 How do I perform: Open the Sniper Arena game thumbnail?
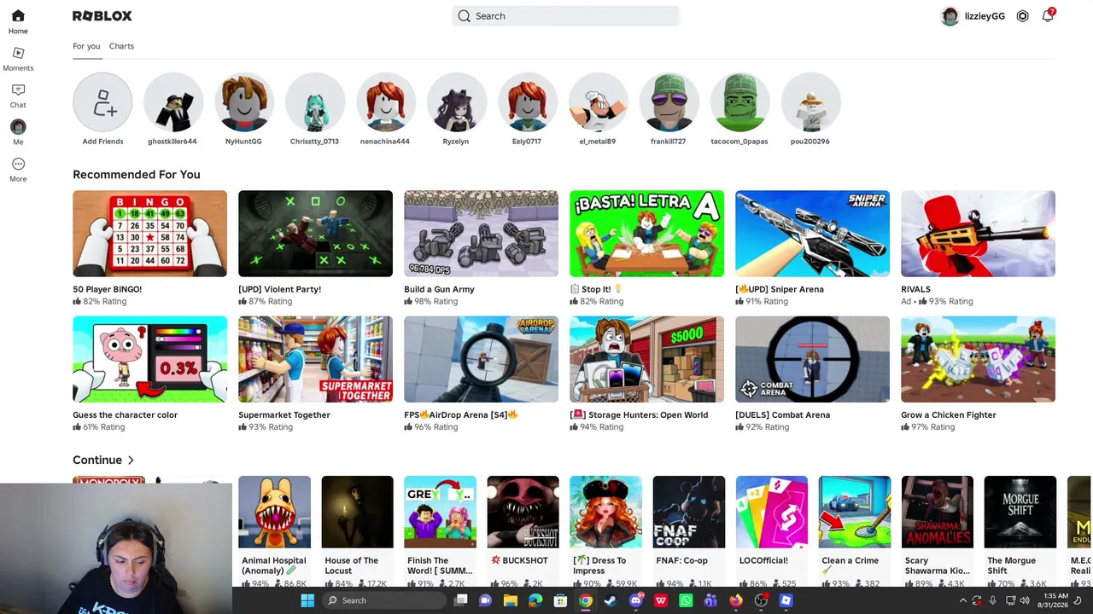812,234
